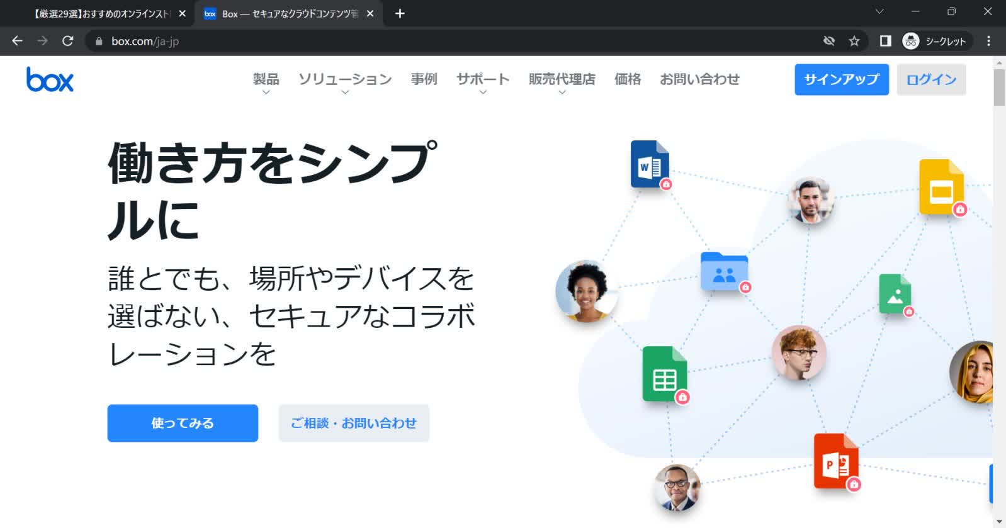
Task: Click the padlock site info icon
Action: pyautogui.click(x=98, y=41)
